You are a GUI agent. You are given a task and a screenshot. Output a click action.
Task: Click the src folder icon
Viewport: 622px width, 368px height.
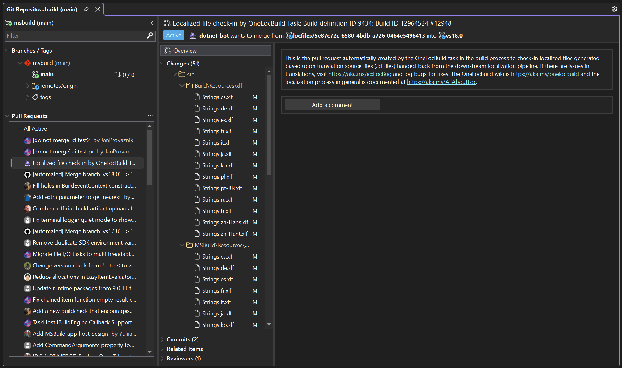pyautogui.click(x=182, y=74)
